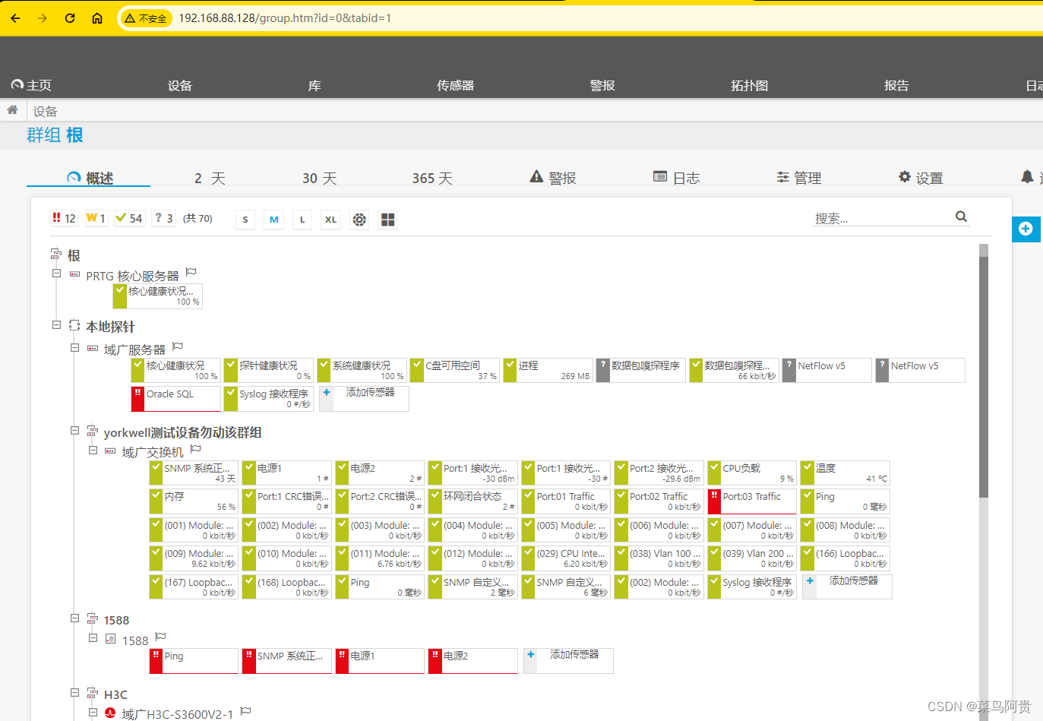Select size M view

tap(274, 220)
